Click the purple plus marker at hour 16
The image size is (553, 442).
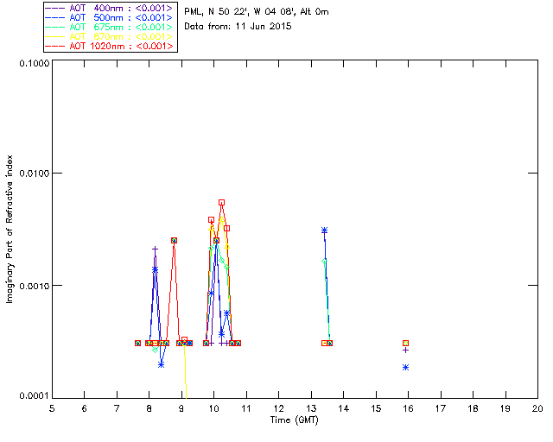(x=405, y=350)
